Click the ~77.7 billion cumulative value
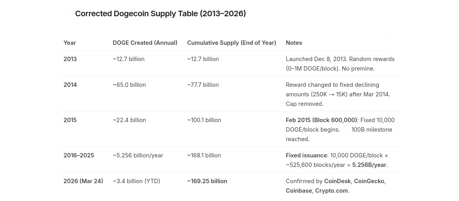Screen dimensions: 459x201 (203, 85)
